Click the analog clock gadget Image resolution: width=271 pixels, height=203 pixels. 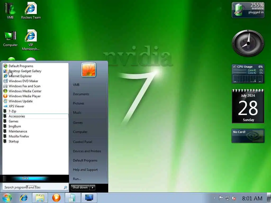point(248,43)
